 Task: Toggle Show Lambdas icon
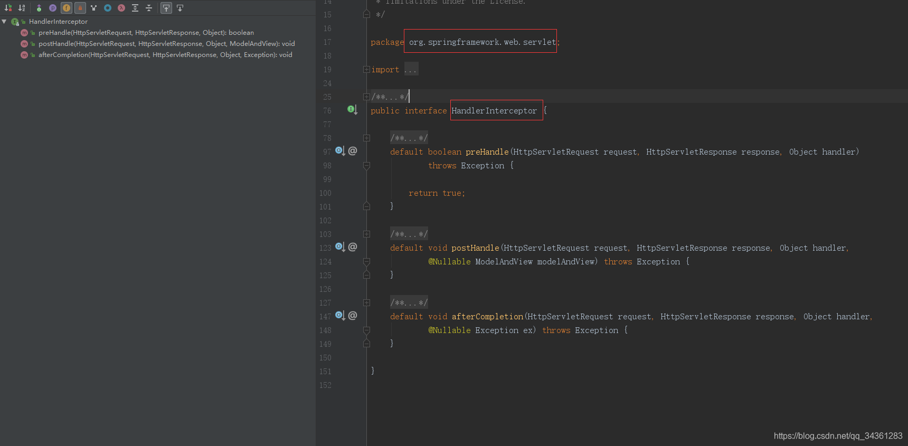121,8
